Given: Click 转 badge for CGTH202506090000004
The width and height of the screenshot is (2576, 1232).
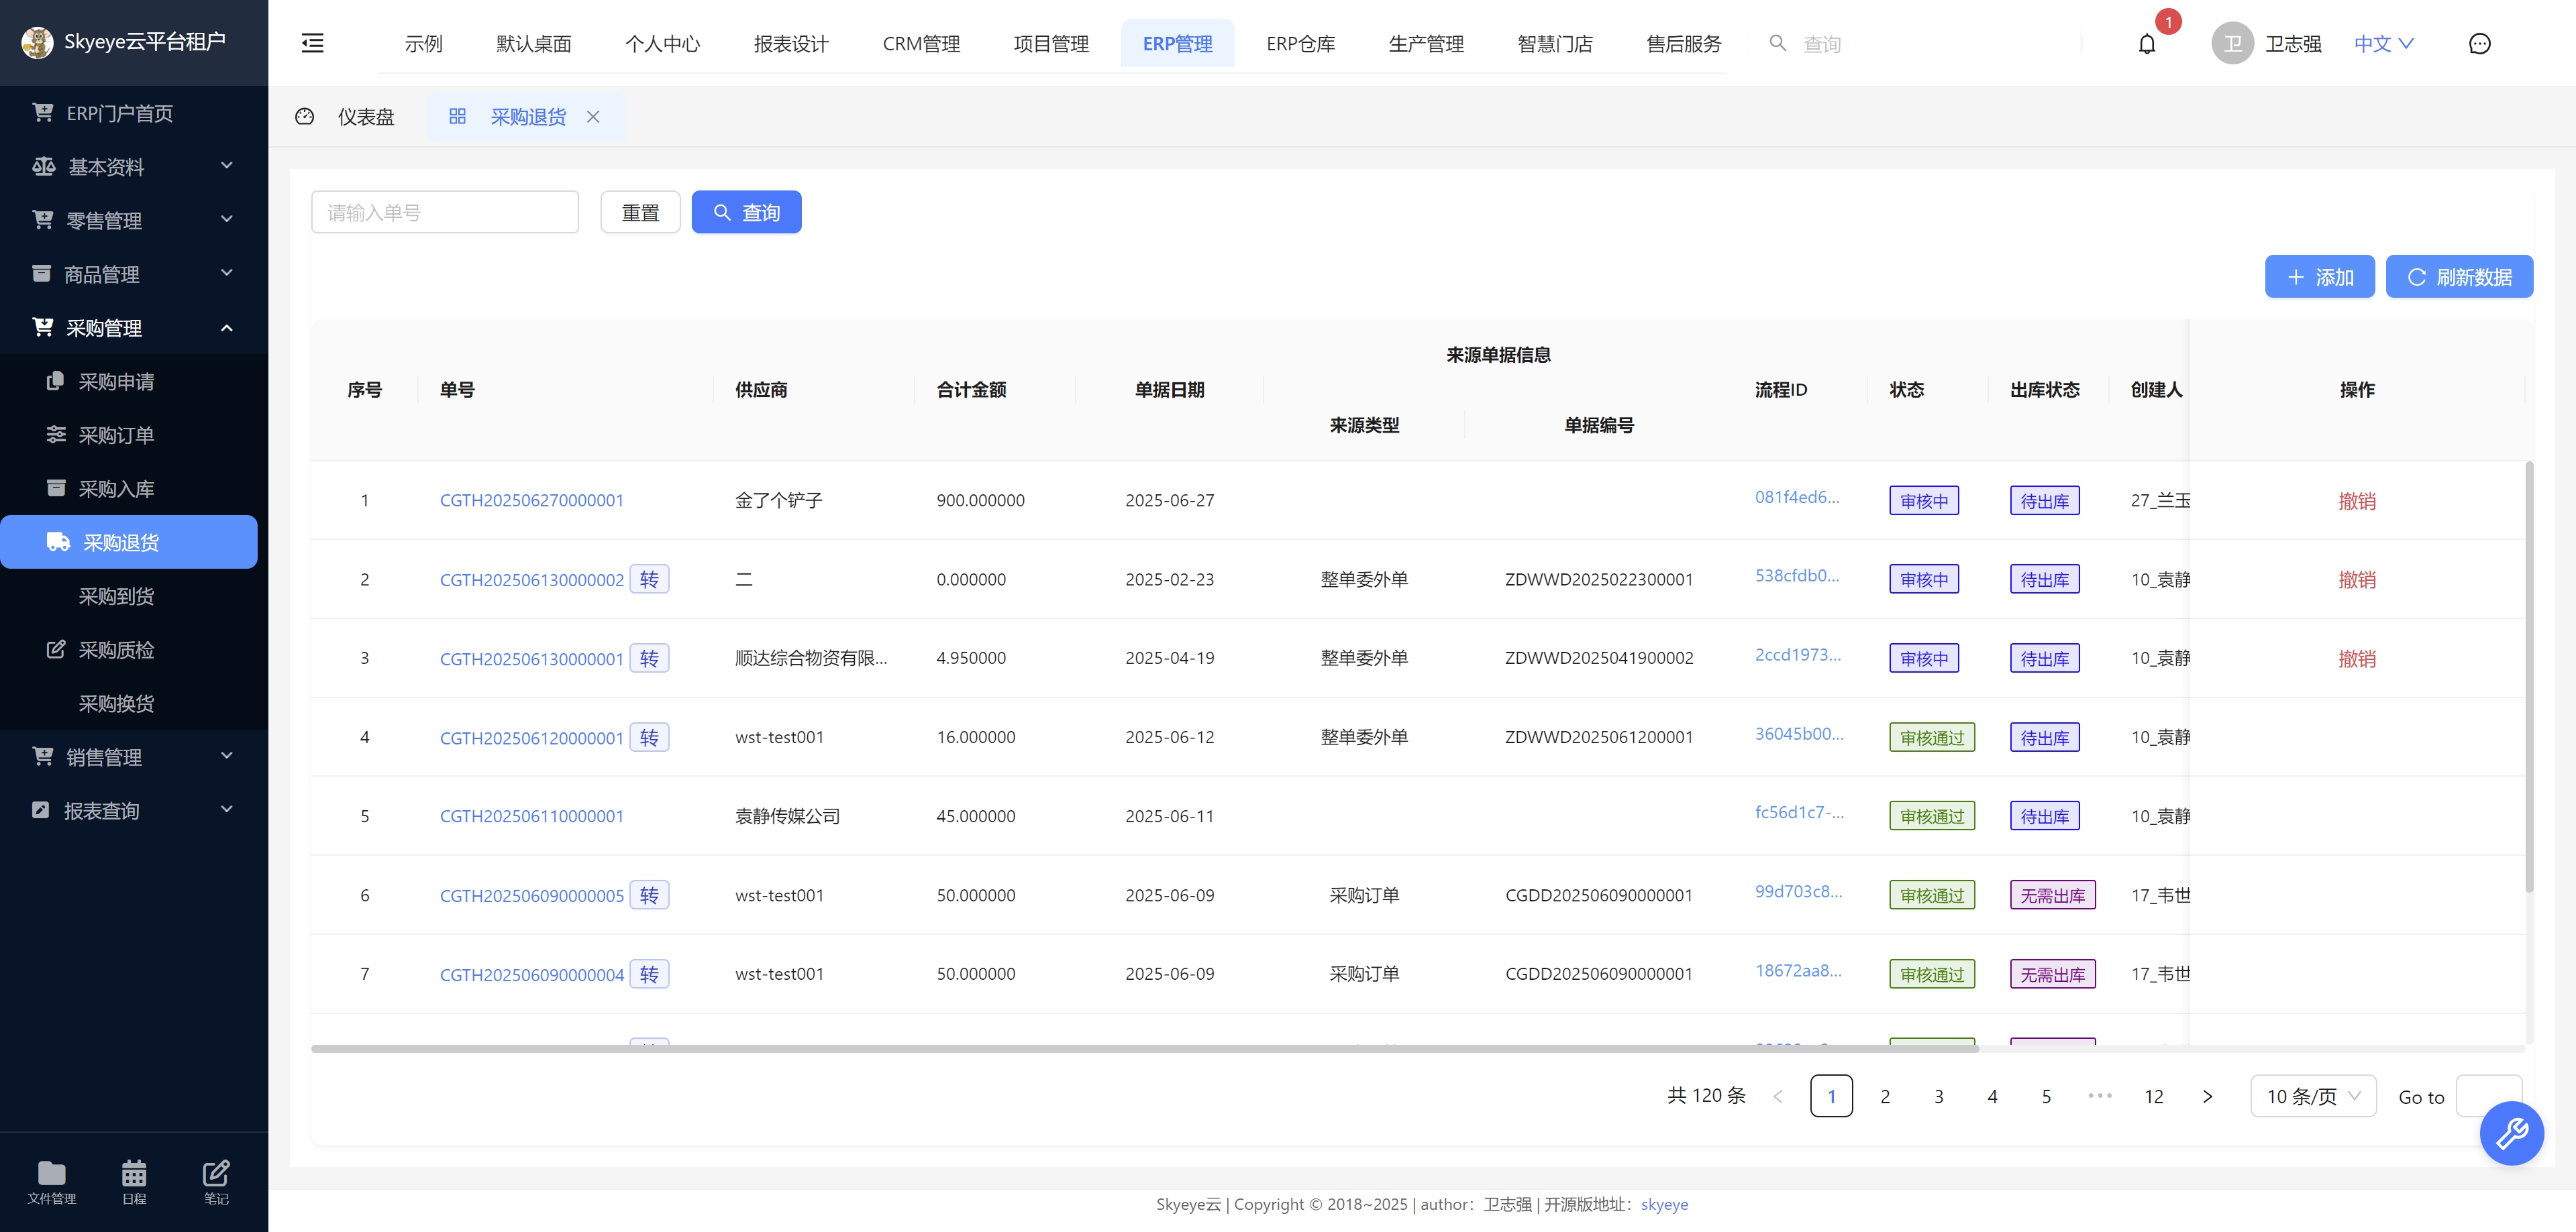Looking at the screenshot, I should pyautogui.click(x=649, y=974).
